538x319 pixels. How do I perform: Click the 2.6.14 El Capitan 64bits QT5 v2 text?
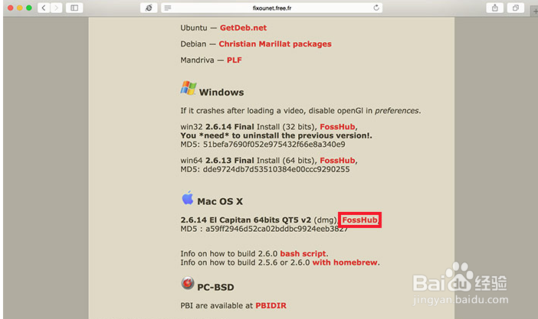pos(246,220)
